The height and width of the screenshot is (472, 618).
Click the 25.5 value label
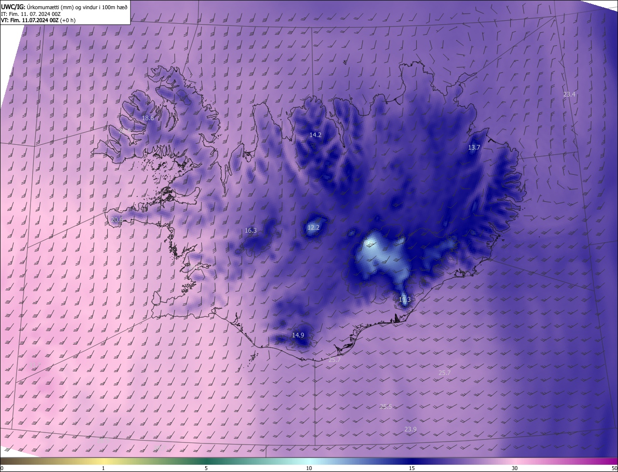pos(386,406)
